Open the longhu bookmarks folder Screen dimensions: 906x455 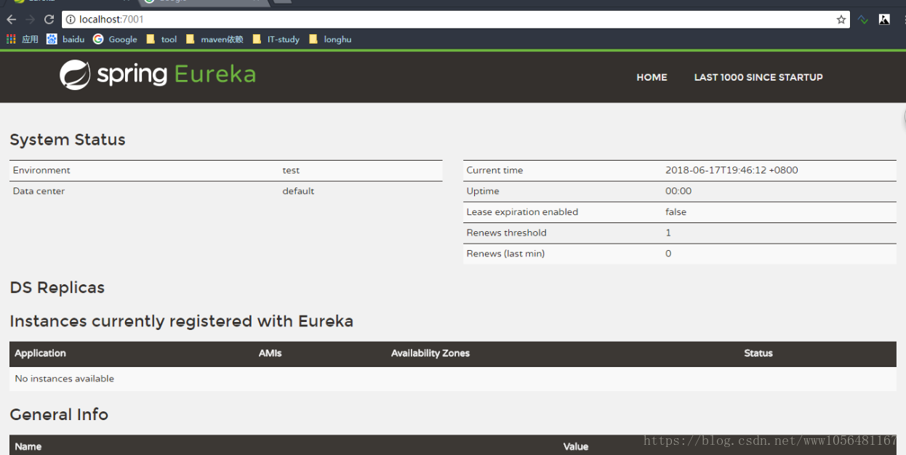tap(330, 39)
